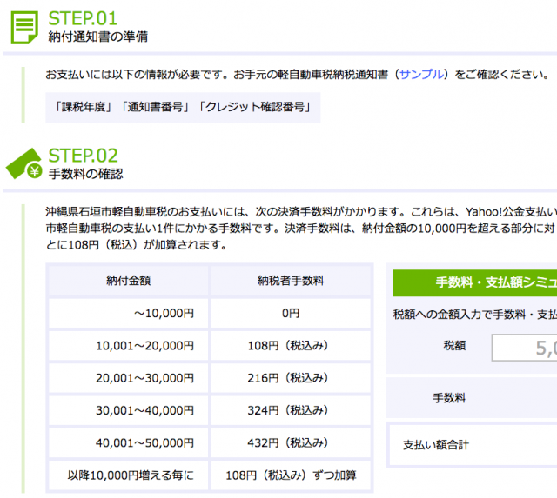
Task: Click the 税額 label in simulator
Action: [x=454, y=345]
